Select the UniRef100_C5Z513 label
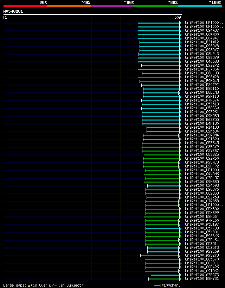This screenshot has height=288, width=225. click(x=202, y=104)
